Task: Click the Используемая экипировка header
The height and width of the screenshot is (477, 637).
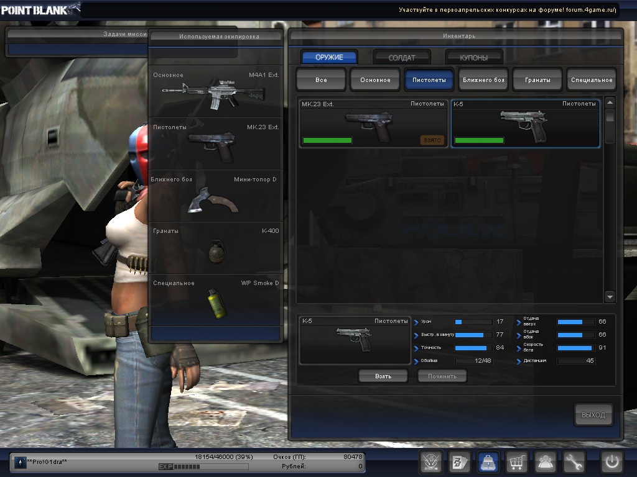Action: pyautogui.click(x=219, y=37)
